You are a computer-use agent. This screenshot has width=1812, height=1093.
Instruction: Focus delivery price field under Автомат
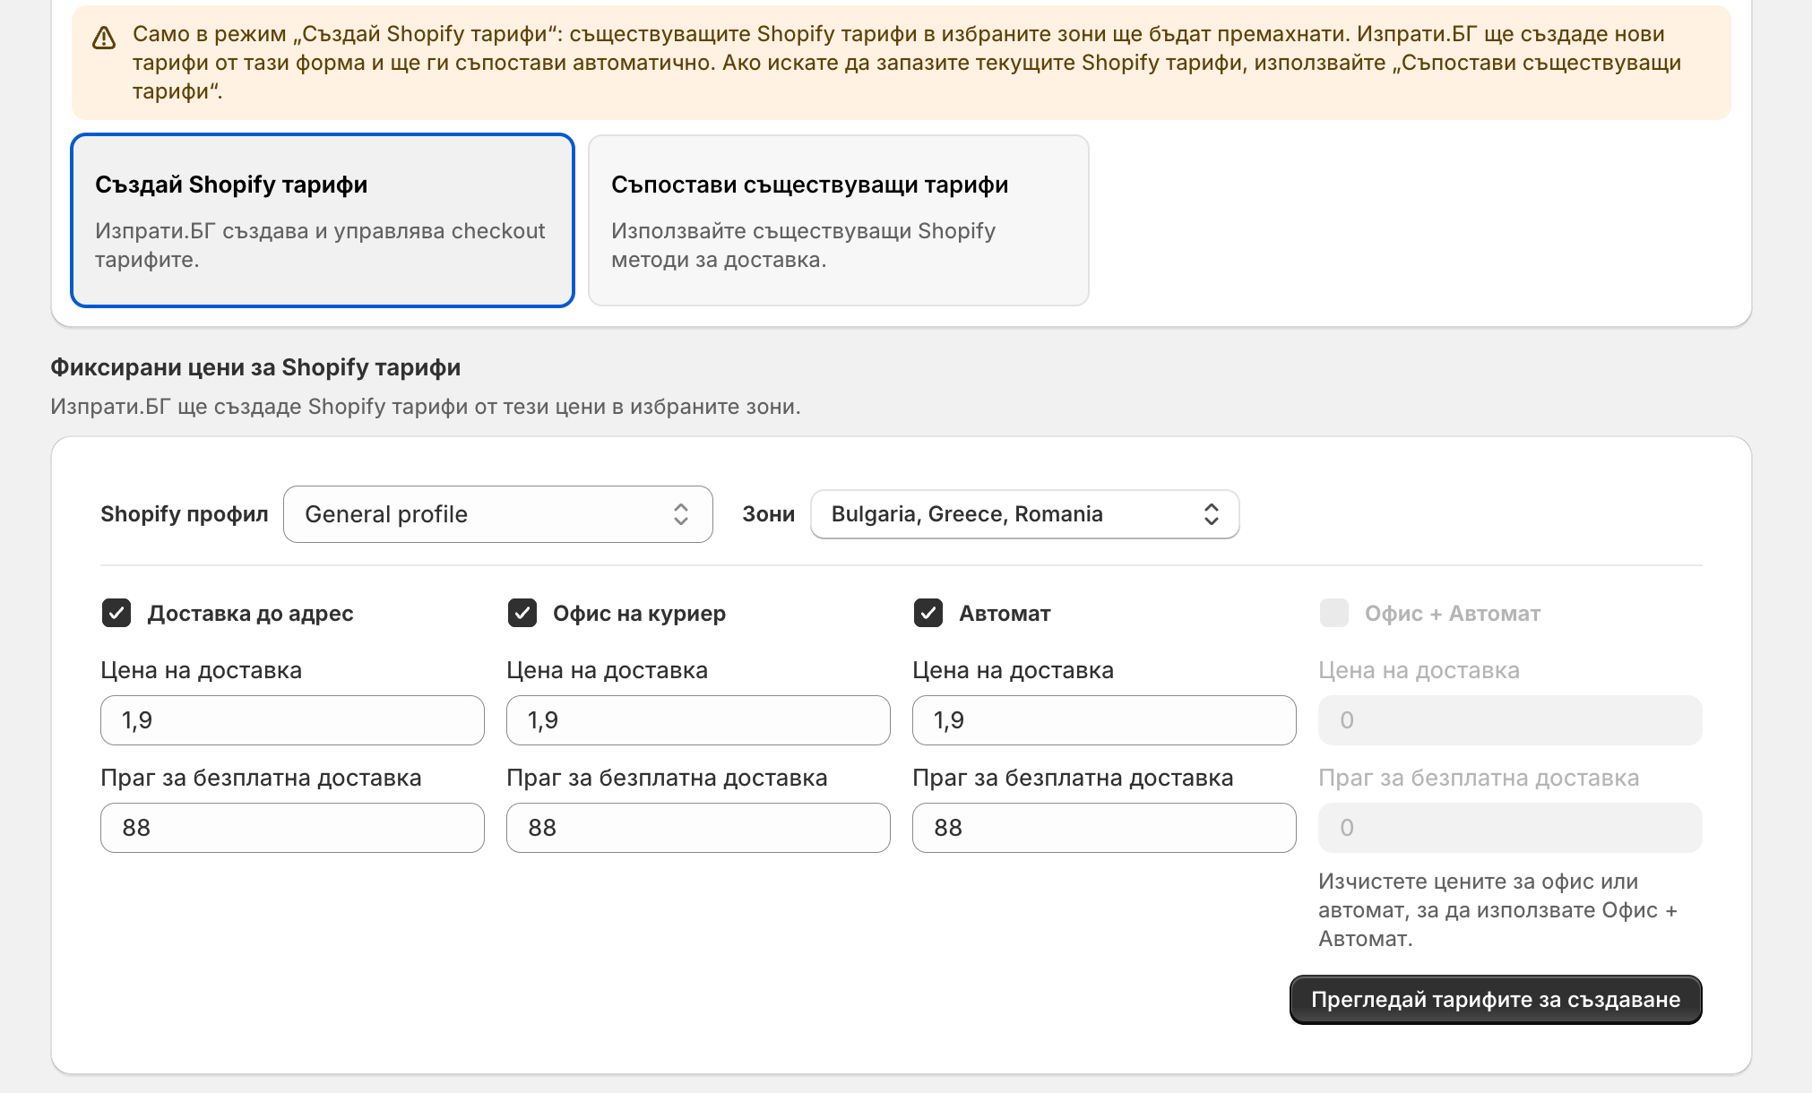[x=1104, y=720]
